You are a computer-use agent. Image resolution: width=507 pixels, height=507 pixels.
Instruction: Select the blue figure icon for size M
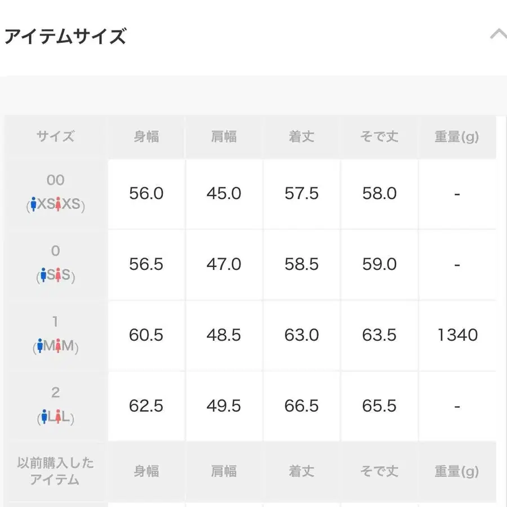point(39,345)
